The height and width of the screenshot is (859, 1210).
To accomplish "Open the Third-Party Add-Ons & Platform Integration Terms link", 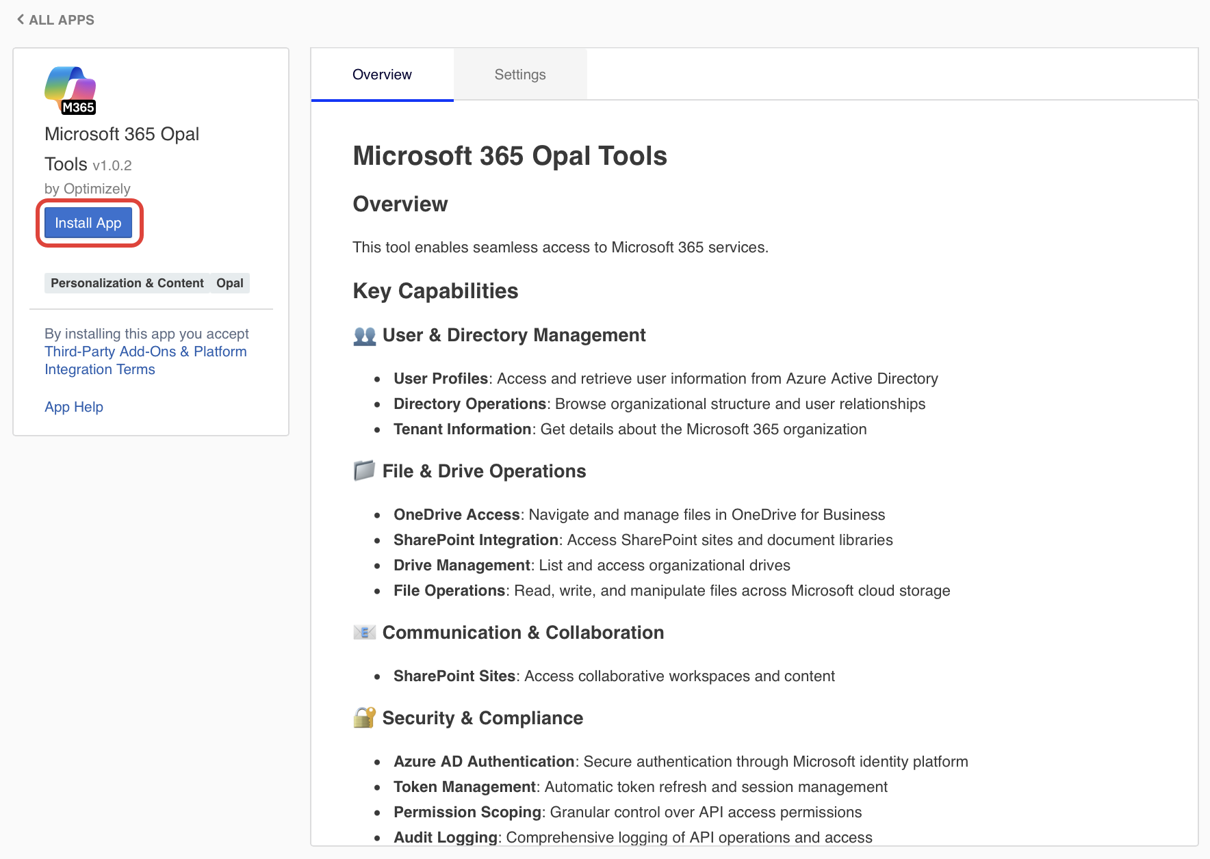I will pyautogui.click(x=145, y=360).
